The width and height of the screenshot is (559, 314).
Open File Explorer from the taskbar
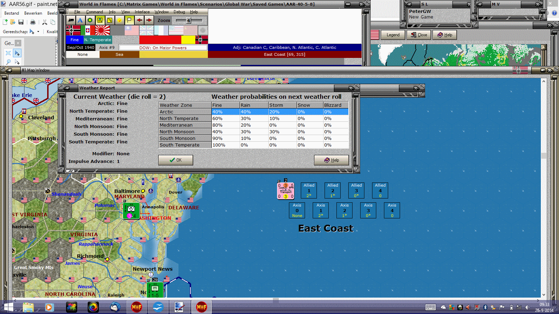point(28,307)
